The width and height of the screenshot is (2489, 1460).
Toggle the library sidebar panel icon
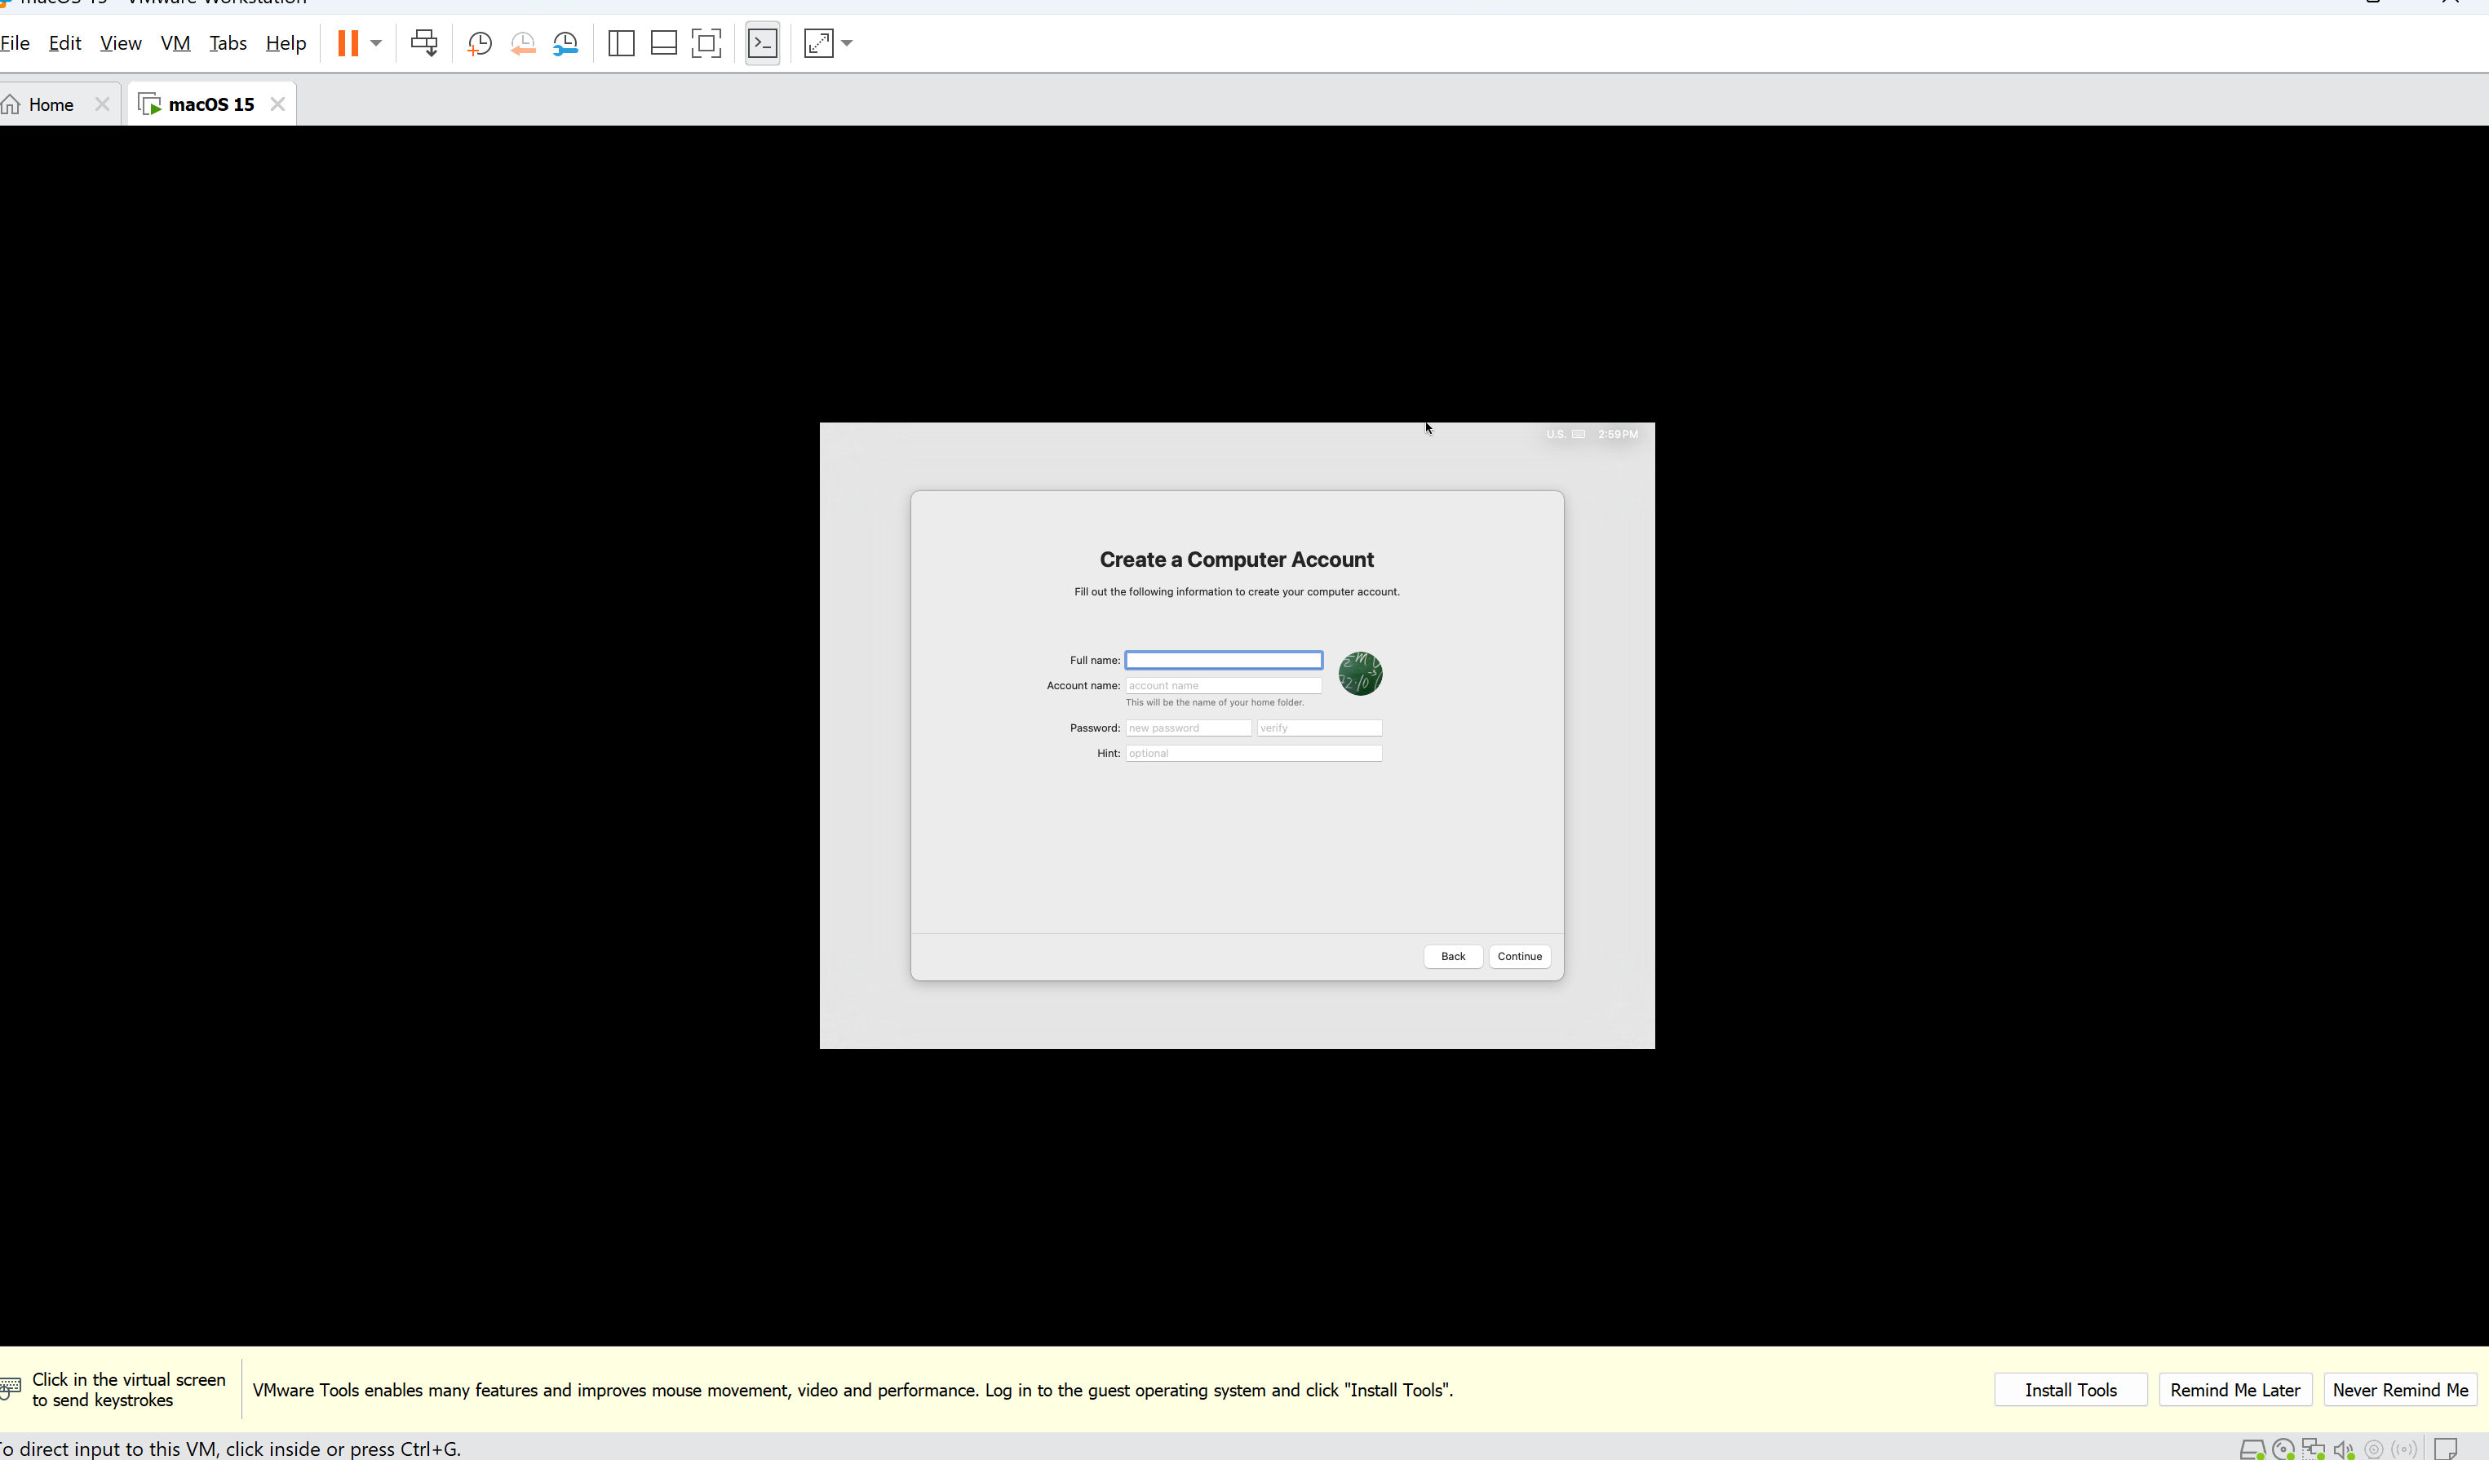point(622,43)
